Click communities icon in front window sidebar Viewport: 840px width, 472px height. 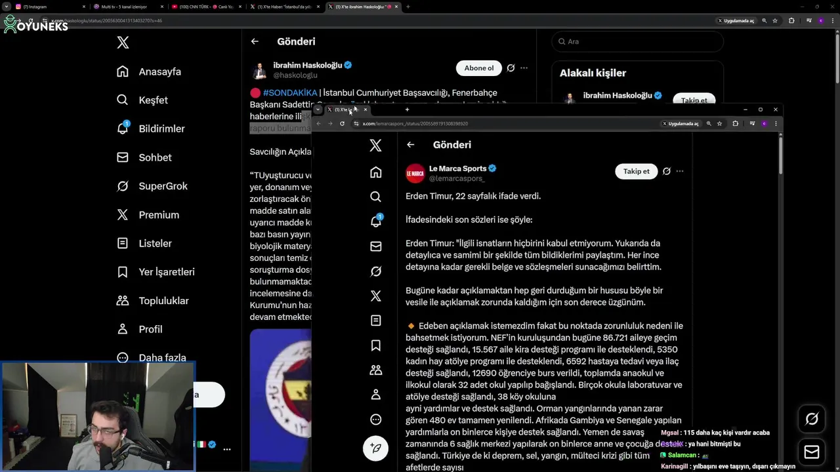(x=375, y=370)
